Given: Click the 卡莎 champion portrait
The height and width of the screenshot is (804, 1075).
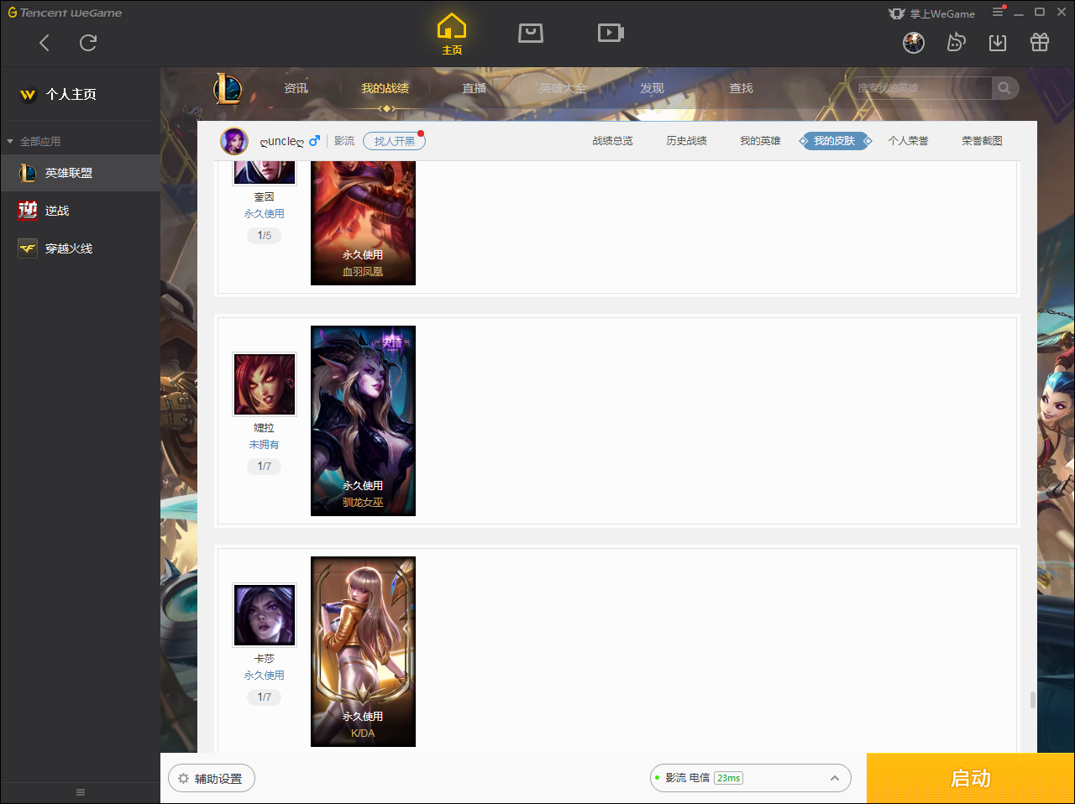Looking at the screenshot, I should click(265, 615).
